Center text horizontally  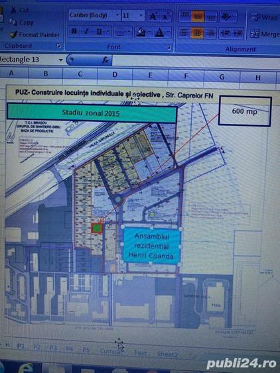197,33
